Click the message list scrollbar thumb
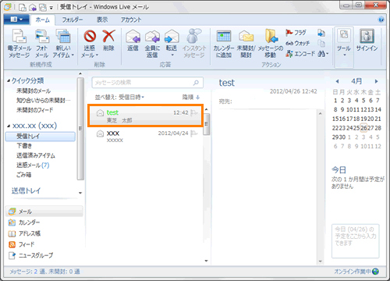This screenshot has width=390, height=281. pyautogui.click(x=207, y=124)
